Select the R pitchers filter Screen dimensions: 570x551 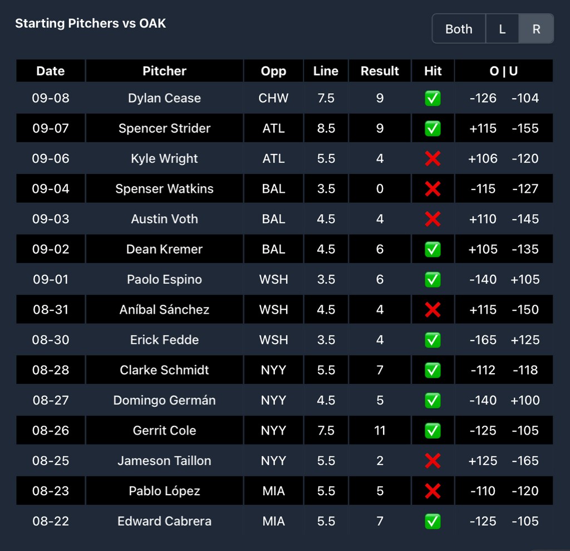click(536, 29)
